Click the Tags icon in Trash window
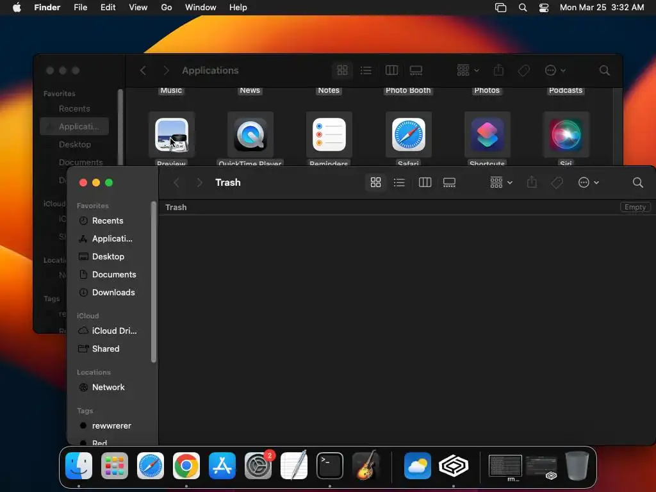The image size is (656, 492). tap(557, 183)
